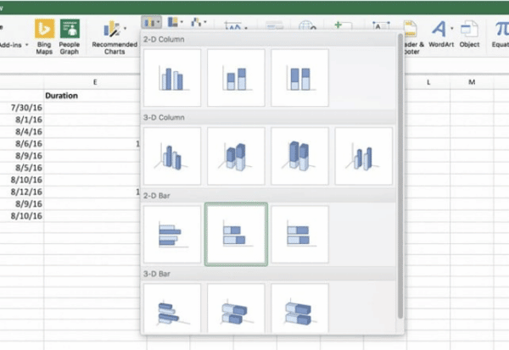The height and width of the screenshot is (350, 509).
Task: Insert a 3-D Clustered Column chart
Action: coord(172,156)
